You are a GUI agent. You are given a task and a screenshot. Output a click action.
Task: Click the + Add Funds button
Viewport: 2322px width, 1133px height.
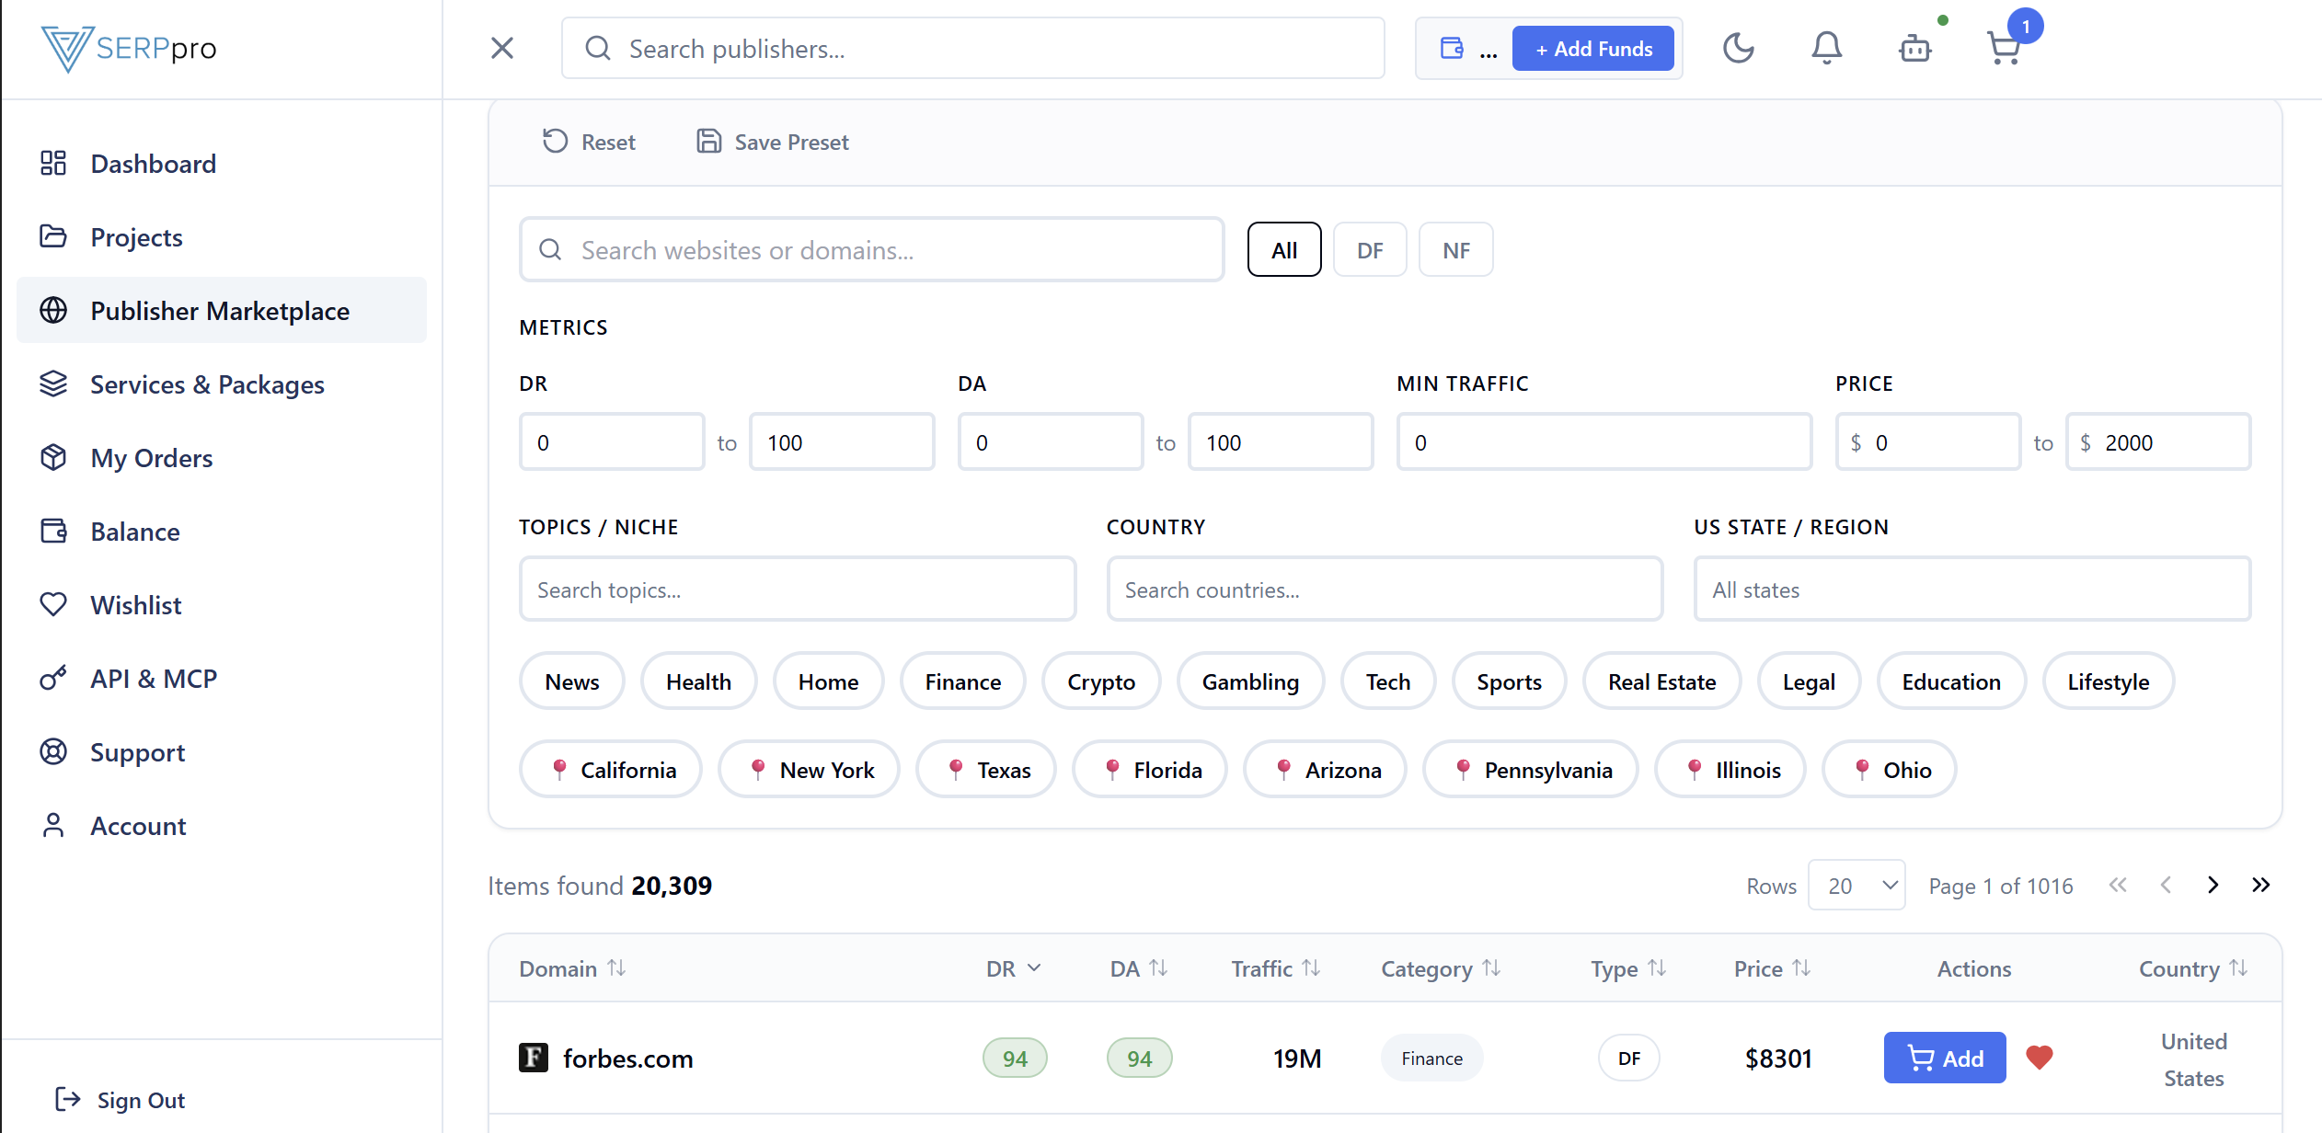click(1593, 48)
